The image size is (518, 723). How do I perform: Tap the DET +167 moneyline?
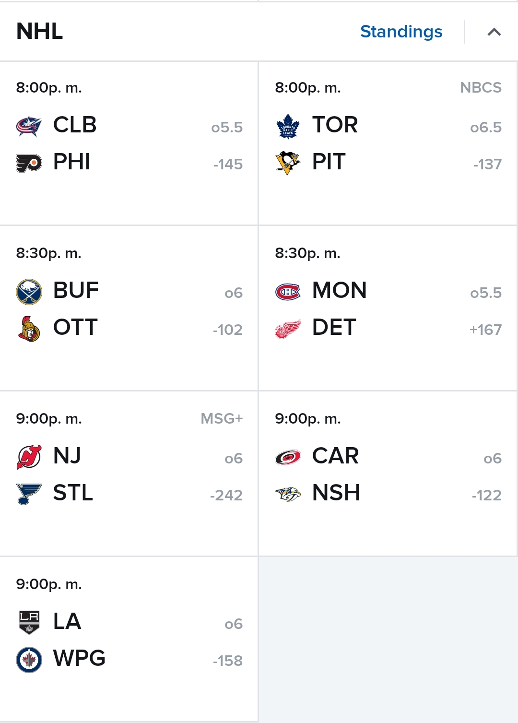pos(485,330)
